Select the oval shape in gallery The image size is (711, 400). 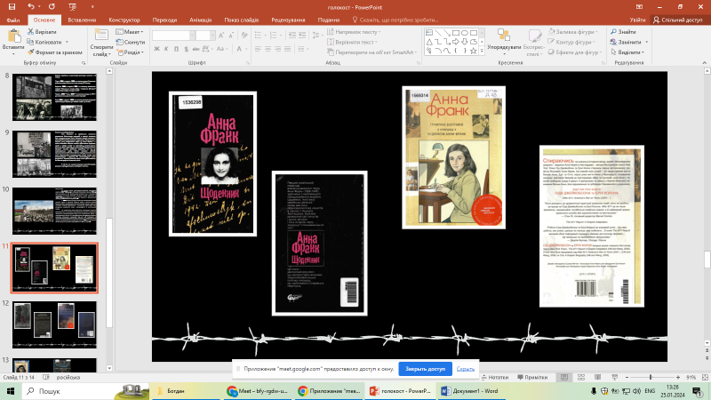tap(465, 33)
